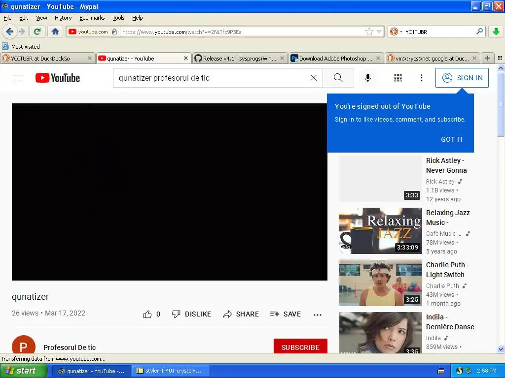The image size is (505, 378).
Task: Click the page scrollbar up arrow
Action: pyautogui.click(x=501, y=68)
